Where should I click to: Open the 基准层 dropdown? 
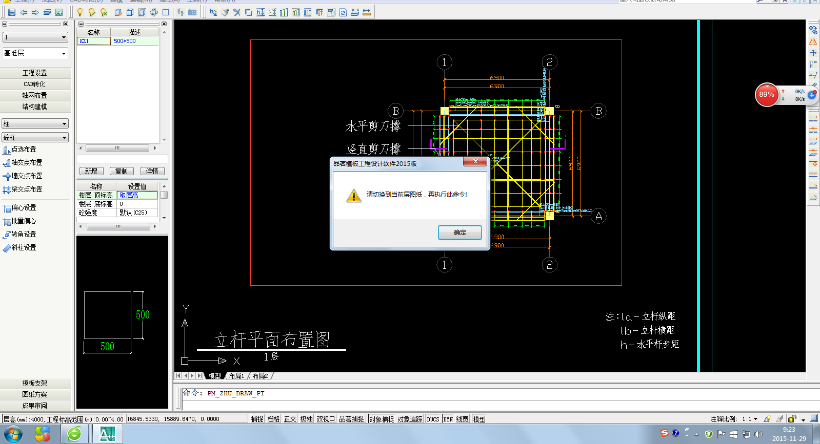coord(35,53)
